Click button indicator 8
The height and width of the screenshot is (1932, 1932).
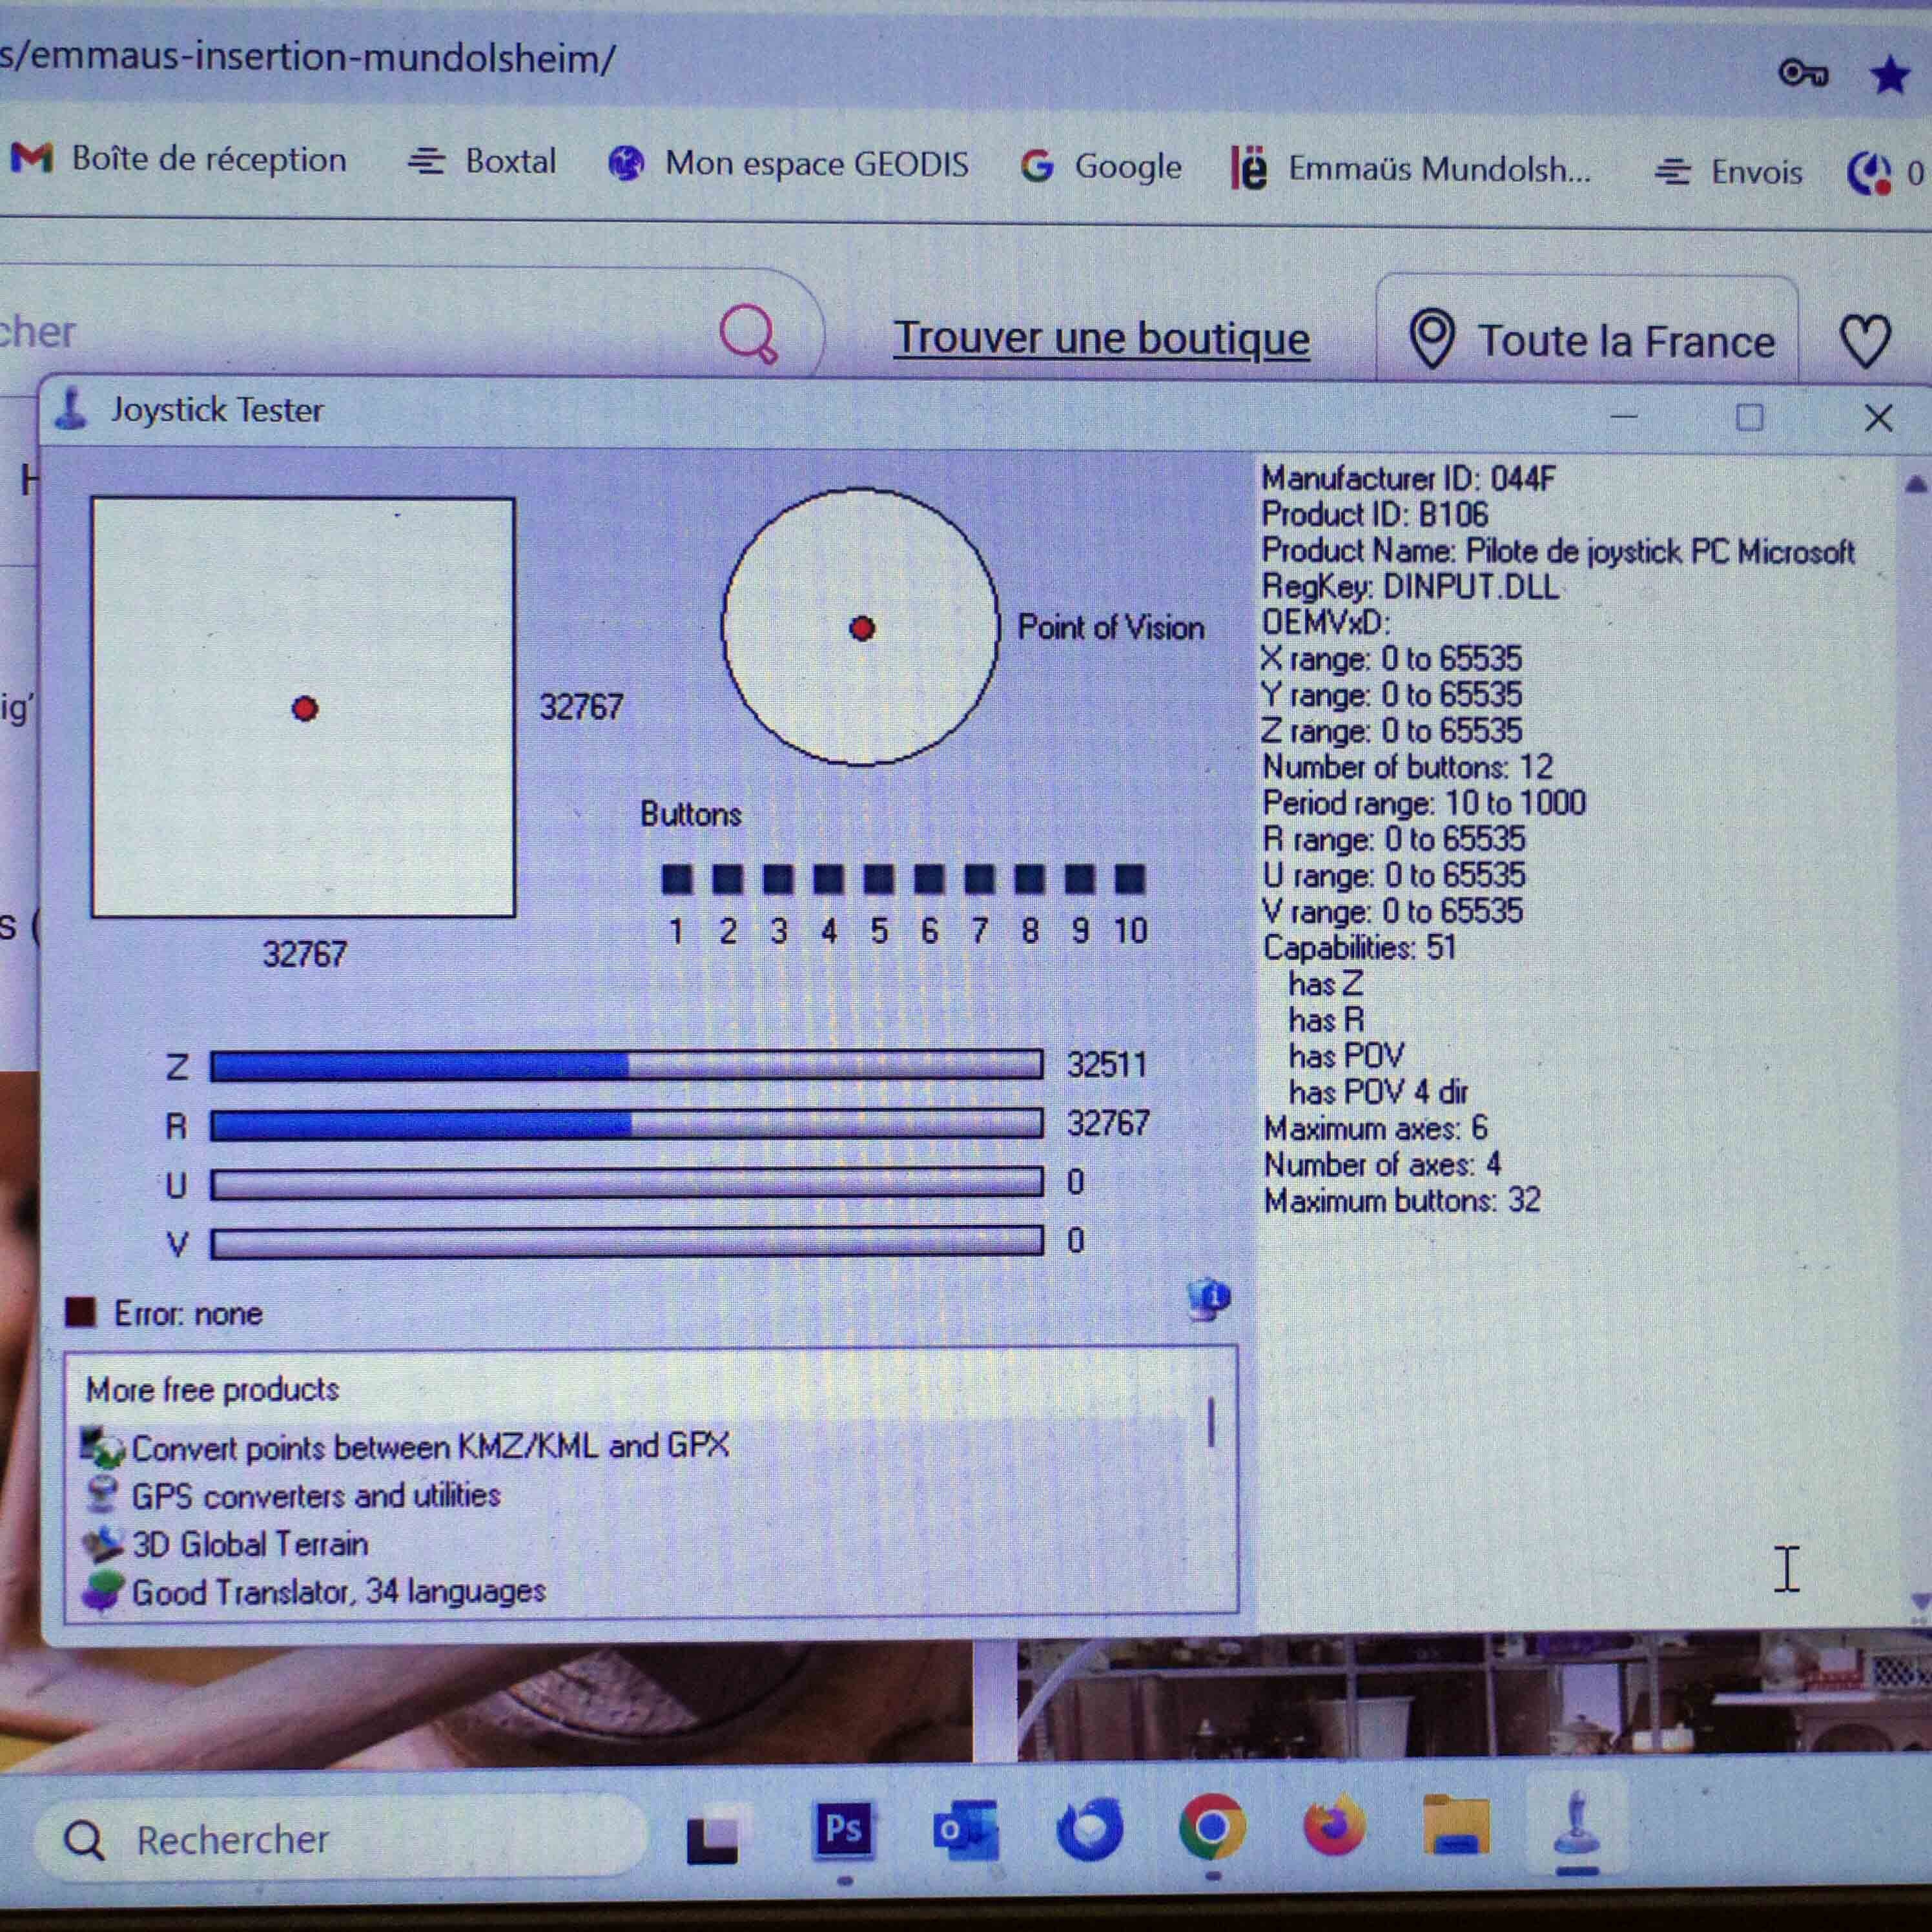(x=1029, y=879)
